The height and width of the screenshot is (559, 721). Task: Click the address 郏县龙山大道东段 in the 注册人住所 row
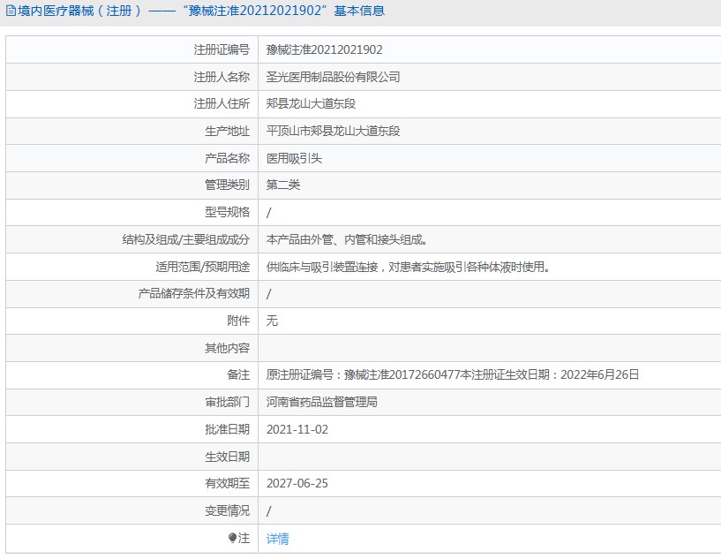tap(311, 104)
